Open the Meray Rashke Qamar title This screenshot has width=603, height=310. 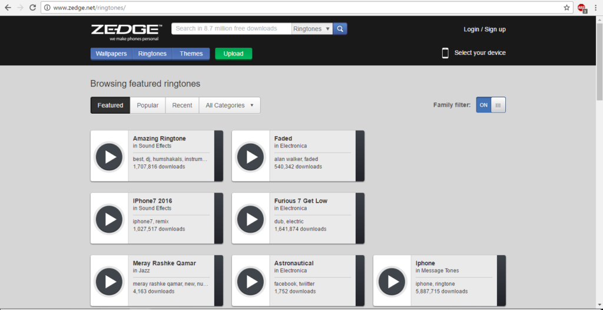pos(164,263)
